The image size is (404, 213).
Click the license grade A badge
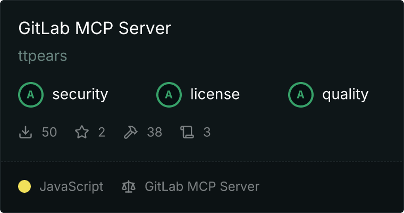[x=169, y=95]
